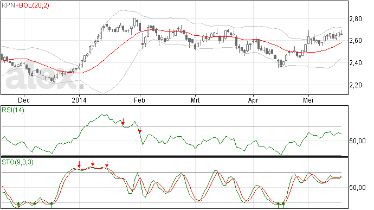Click the Feb date axis label
Viewport: 374px width, 210px height.
pos(139,100)
